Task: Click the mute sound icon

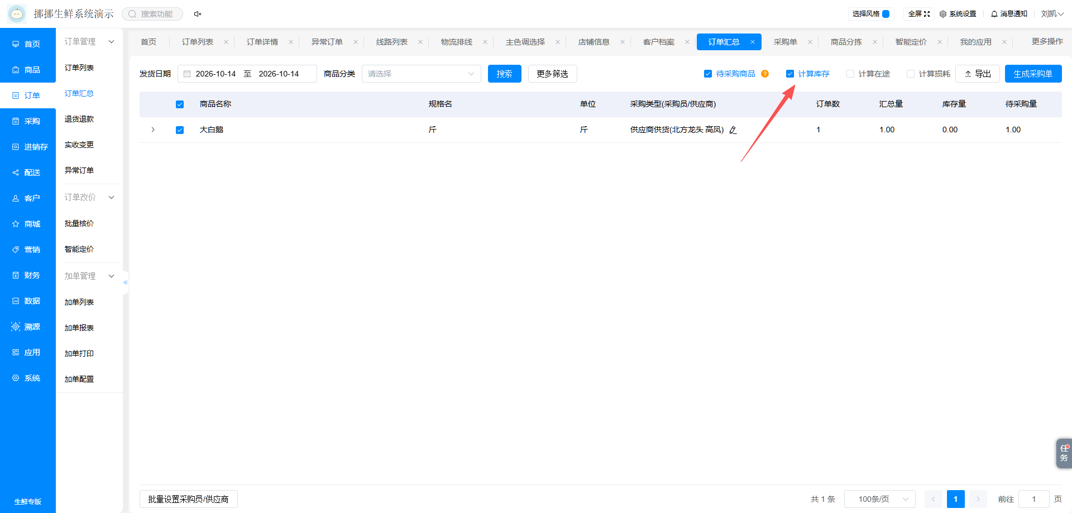Action: tap(198, 14)
